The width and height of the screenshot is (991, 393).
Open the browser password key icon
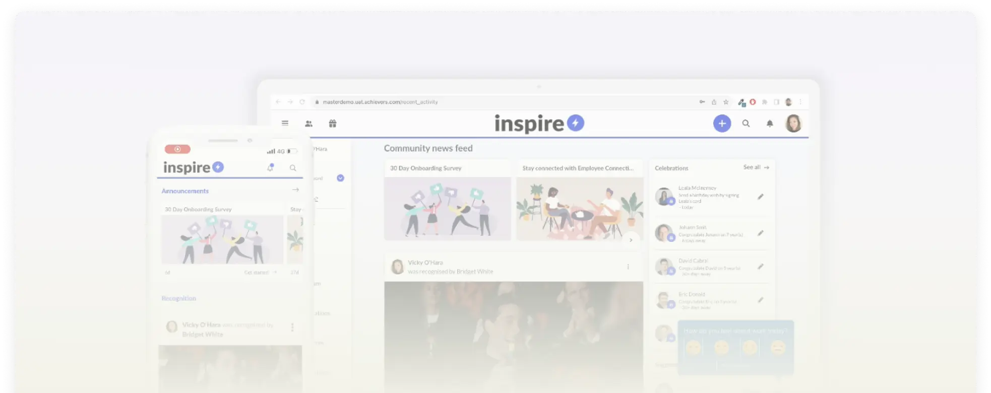tap(702, 102)
